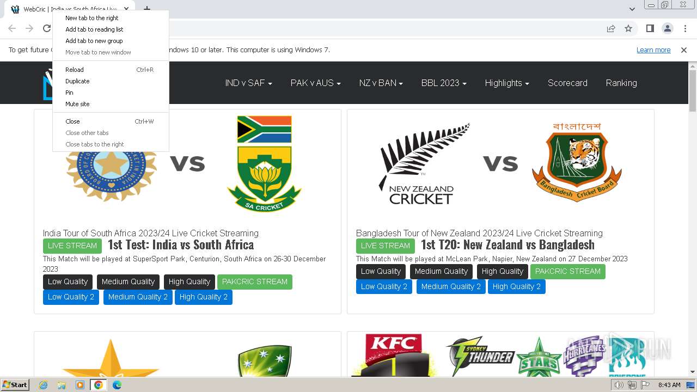Choose Add tab to reading list
Screen dimensions: 697x392
[x=111, y=29]
